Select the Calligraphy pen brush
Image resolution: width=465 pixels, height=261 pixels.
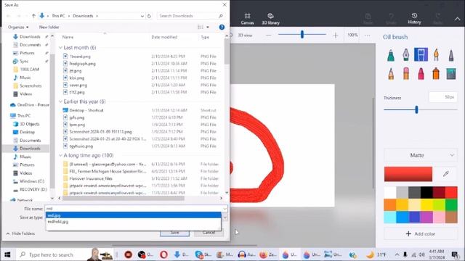point(405,55)
